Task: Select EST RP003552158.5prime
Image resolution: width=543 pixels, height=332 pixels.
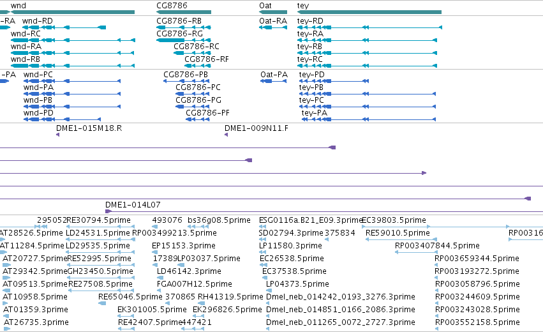Action: click(477, 322)
